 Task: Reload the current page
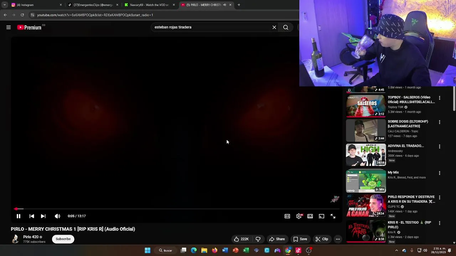click(x=22, y=15)
